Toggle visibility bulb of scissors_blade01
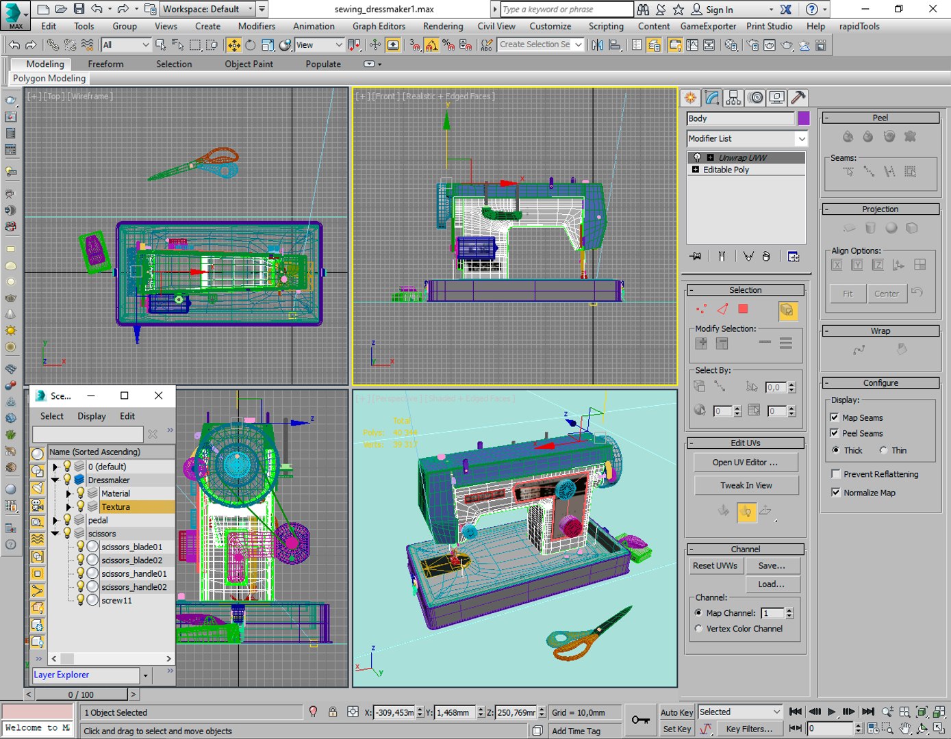This screenshot has height=739, width=951. click(80, 547)
